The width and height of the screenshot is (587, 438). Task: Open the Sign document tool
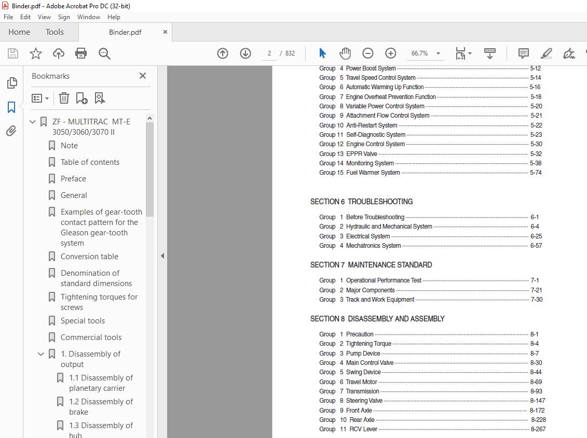click(x=569, y=53)
